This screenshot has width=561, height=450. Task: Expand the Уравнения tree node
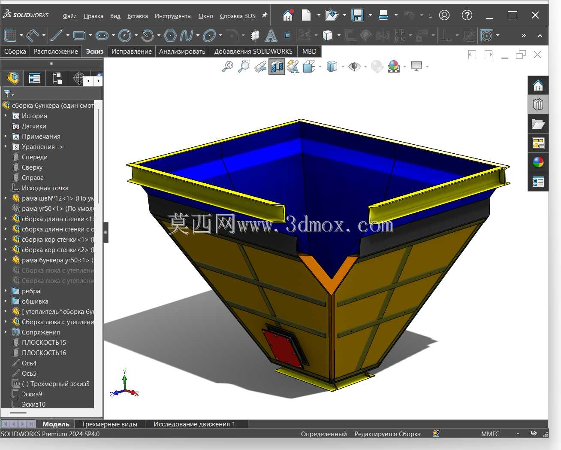click(6, 146)
